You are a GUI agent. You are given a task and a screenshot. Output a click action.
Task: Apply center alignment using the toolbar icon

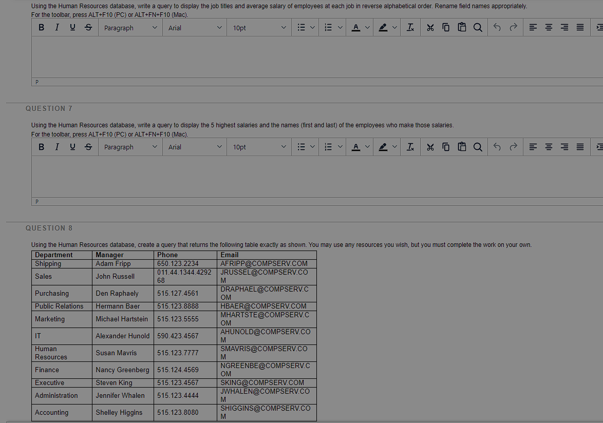(549, 27)
